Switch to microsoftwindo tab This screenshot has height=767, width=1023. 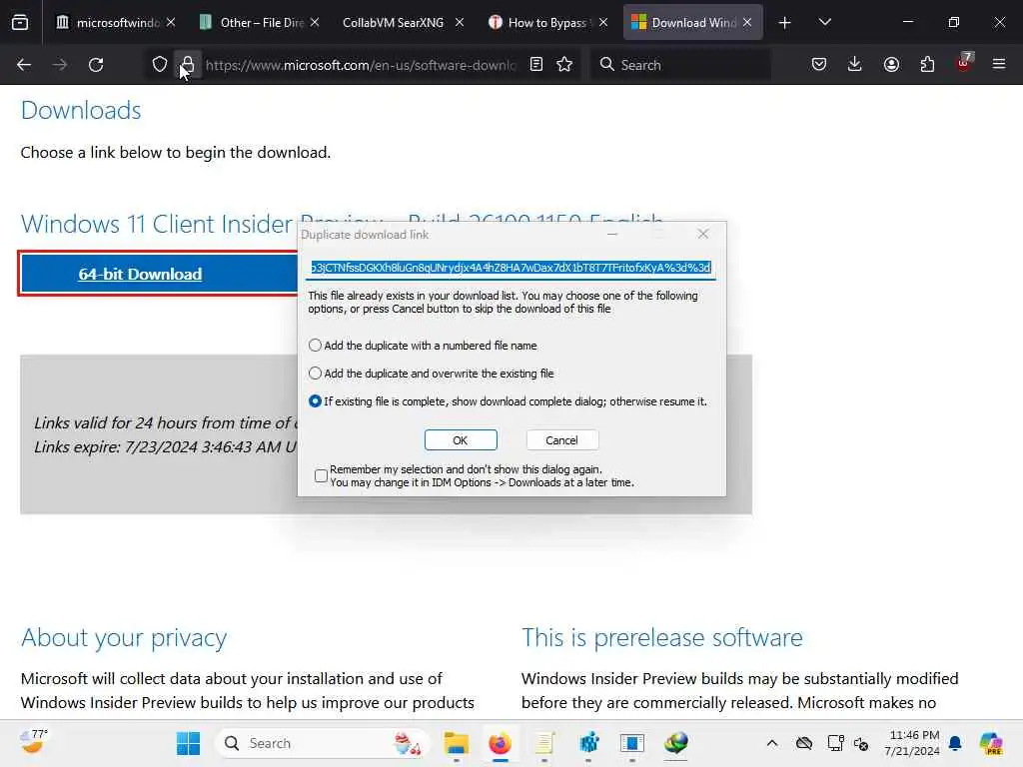pos(117,23)
